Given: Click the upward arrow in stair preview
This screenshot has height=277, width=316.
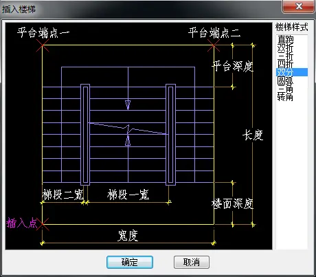Looking at the screenshot, I should 128,140.
